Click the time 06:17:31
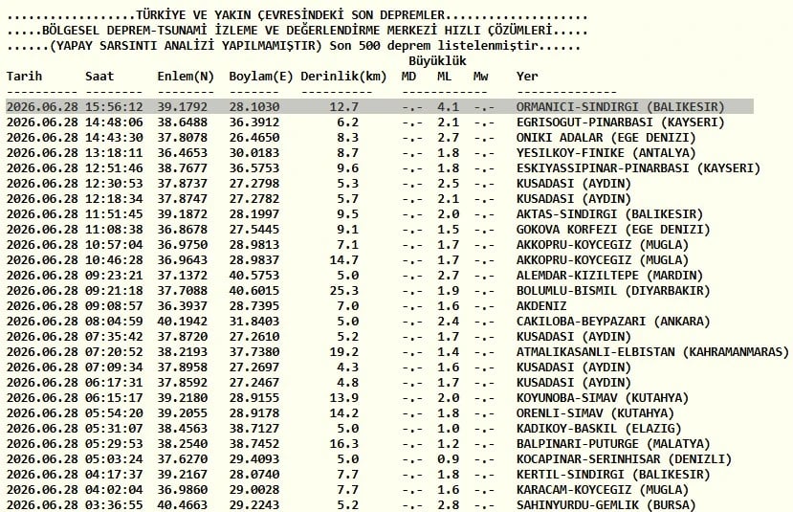The image size is (793, 512). point(114,383)
